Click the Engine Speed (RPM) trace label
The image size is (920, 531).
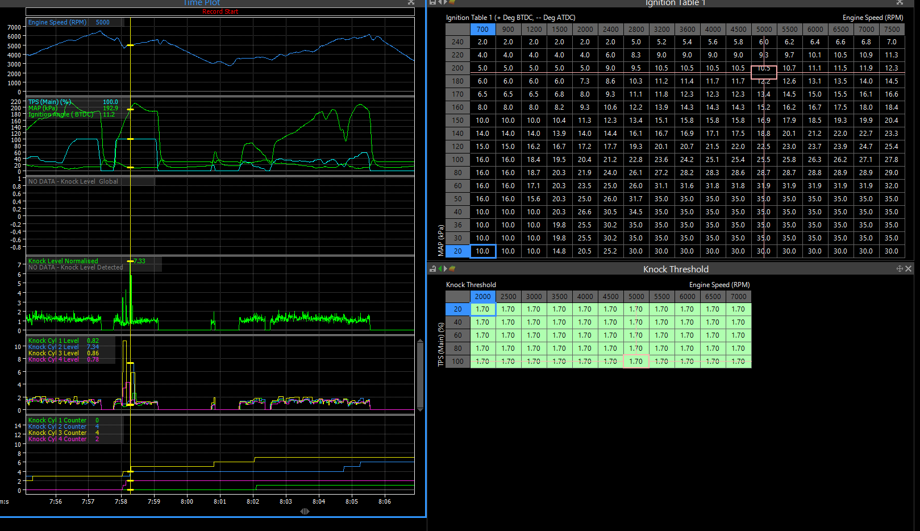click(x=57, y=22)
